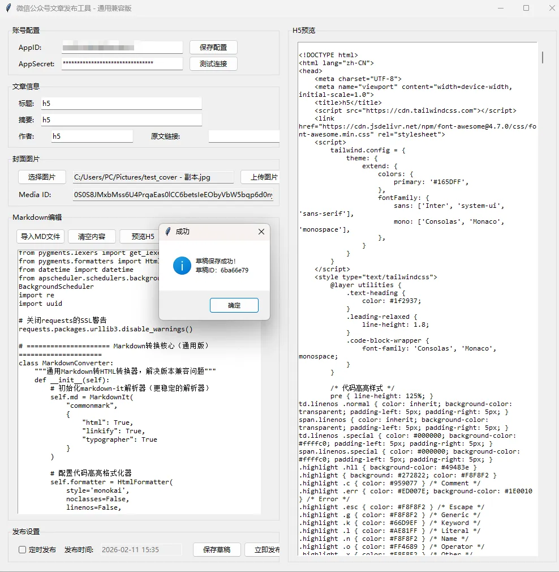Click the line 'linenos=False,'

tap(94, 507)
